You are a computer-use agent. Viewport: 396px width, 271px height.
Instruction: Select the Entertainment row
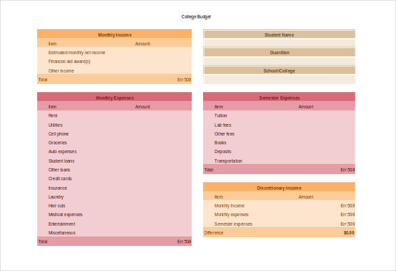point(114,224)
